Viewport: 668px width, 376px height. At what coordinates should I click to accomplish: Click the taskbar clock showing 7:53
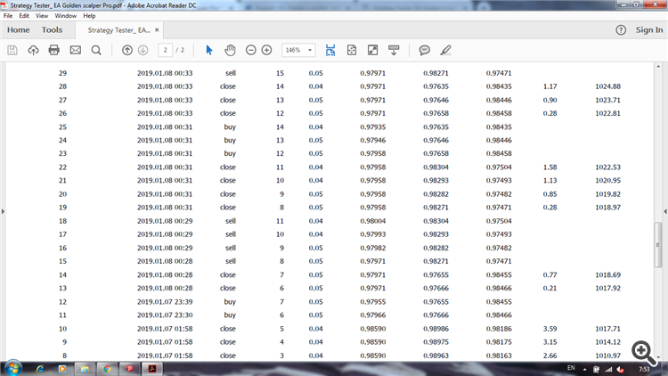point(644,369)
